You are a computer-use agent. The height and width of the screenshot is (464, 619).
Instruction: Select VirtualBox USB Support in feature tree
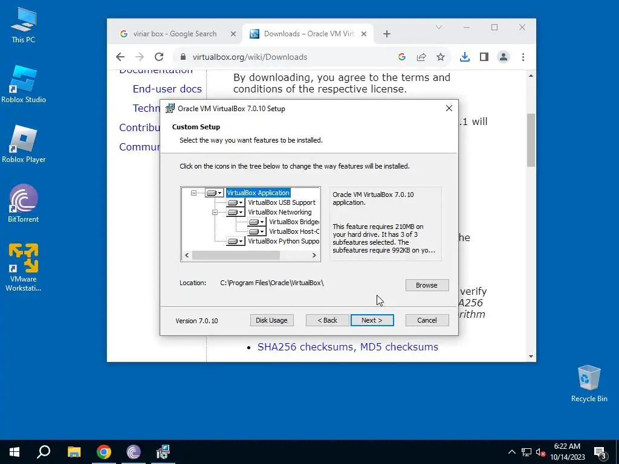282,202
